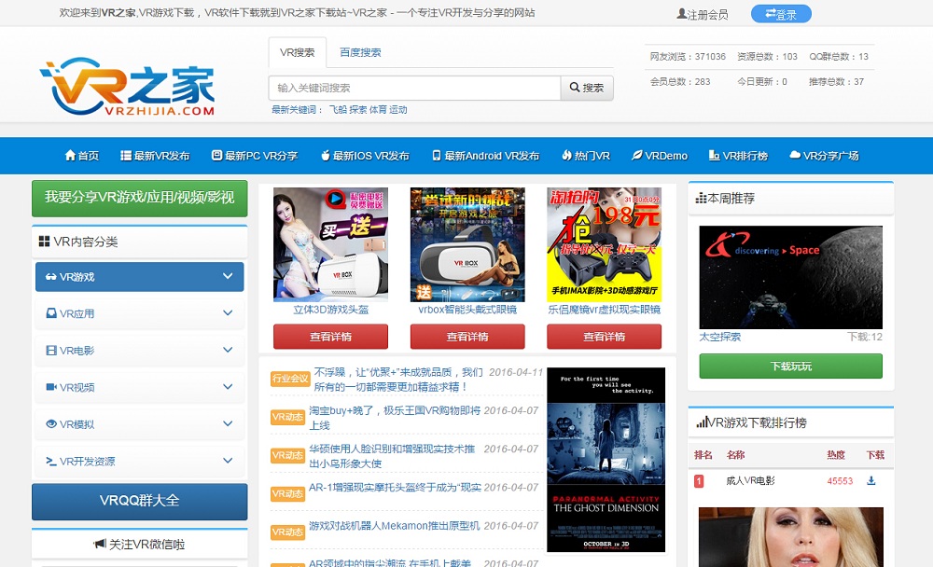Image resolution: width=933 pixels, height=567 pixels.
Task: Click the grid icon beside VR内容分类
Action: tap(44, 241)
